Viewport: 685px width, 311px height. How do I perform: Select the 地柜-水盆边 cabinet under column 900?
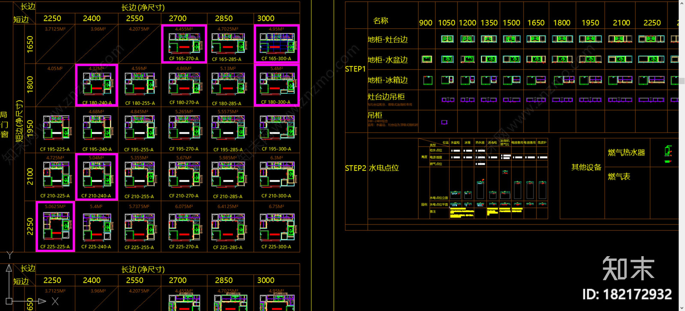tap(427, 59)
